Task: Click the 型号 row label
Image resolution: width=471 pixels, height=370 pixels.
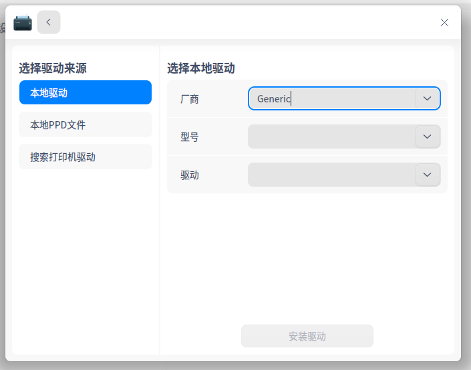Action: 190,137
